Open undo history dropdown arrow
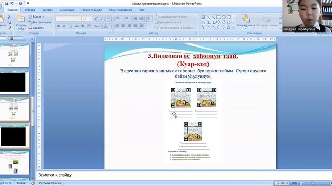332x186 pixels. click(x=16, y=4)
